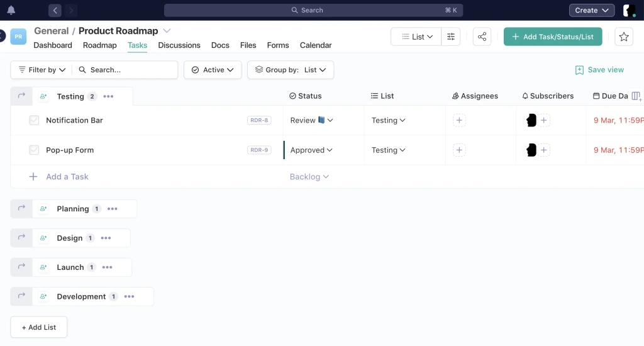Open the Testing list more options dots
Viewport: 644px width, 346px height.
point(108,97)
